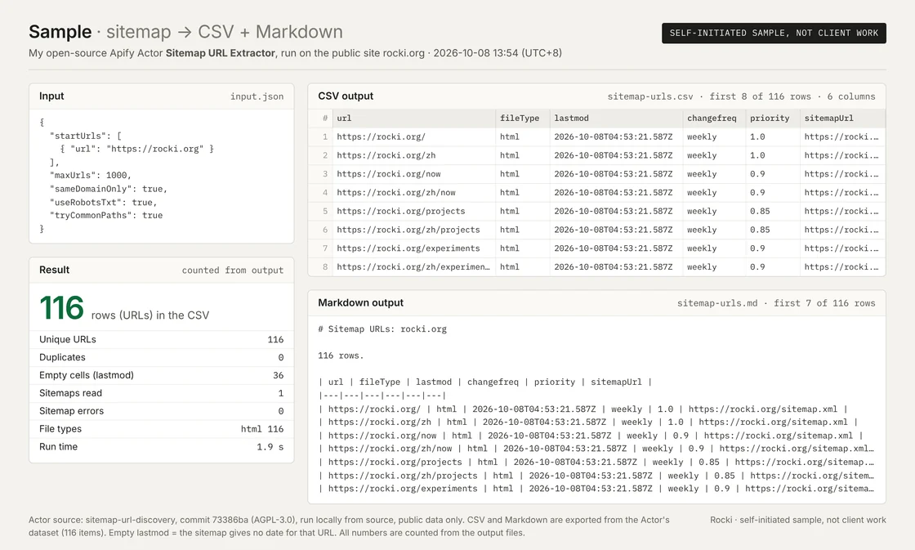
Task: Click the 'Sample' page title
Action: tap(60, 32)
